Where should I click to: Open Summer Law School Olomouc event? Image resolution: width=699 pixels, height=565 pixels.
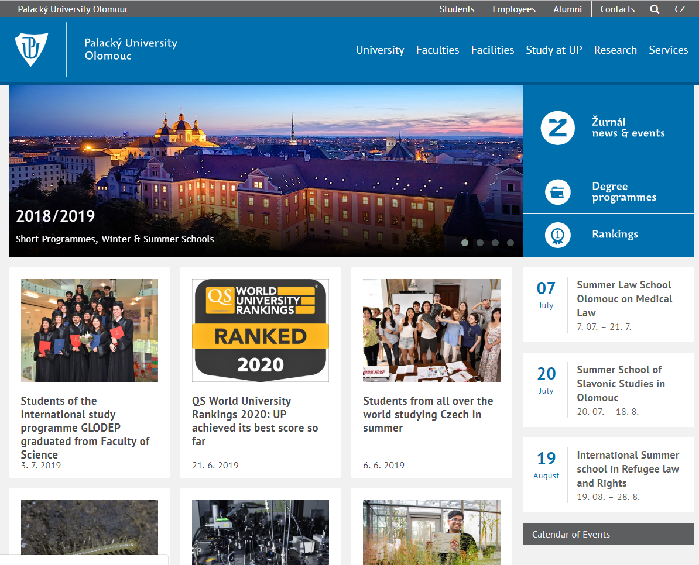[x=624, y=299]
